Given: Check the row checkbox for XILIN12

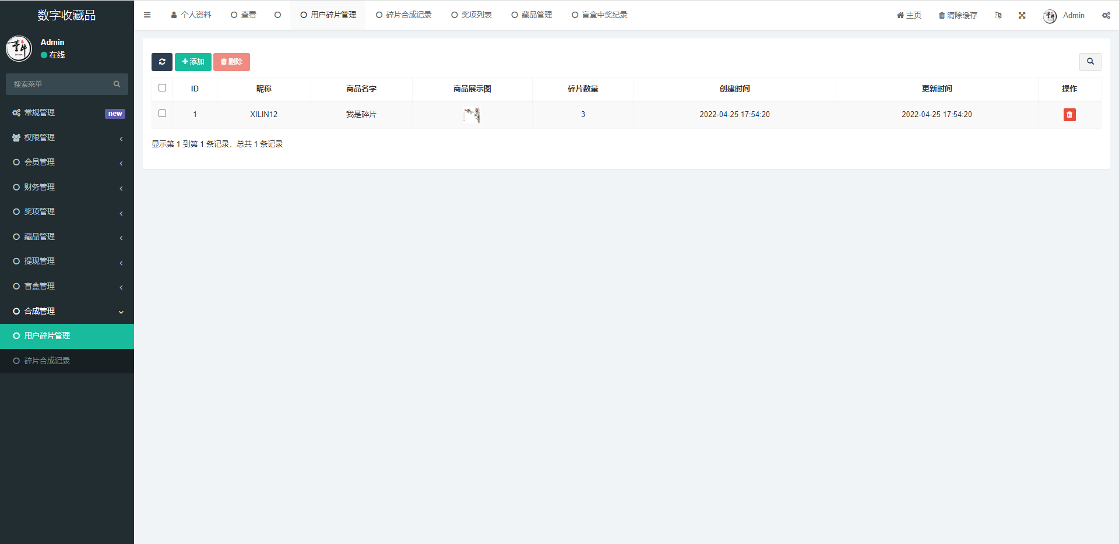Looking at the screenshot, I should [162, 114].
